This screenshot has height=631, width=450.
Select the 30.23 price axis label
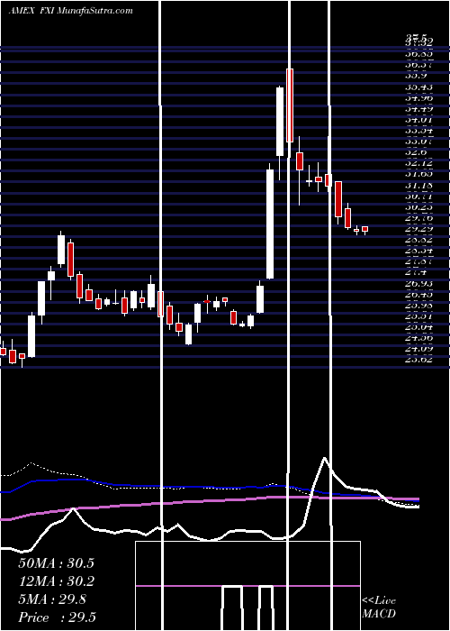coord(418,207)
